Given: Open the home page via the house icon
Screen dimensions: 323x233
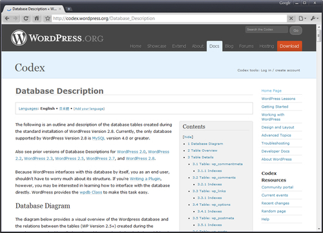Looking at the screenshot, I should (37, 18).
